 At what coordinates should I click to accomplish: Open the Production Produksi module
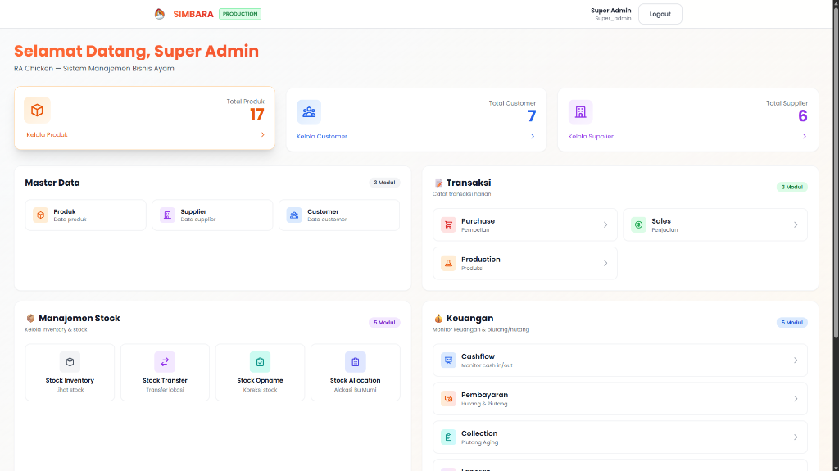525,263
